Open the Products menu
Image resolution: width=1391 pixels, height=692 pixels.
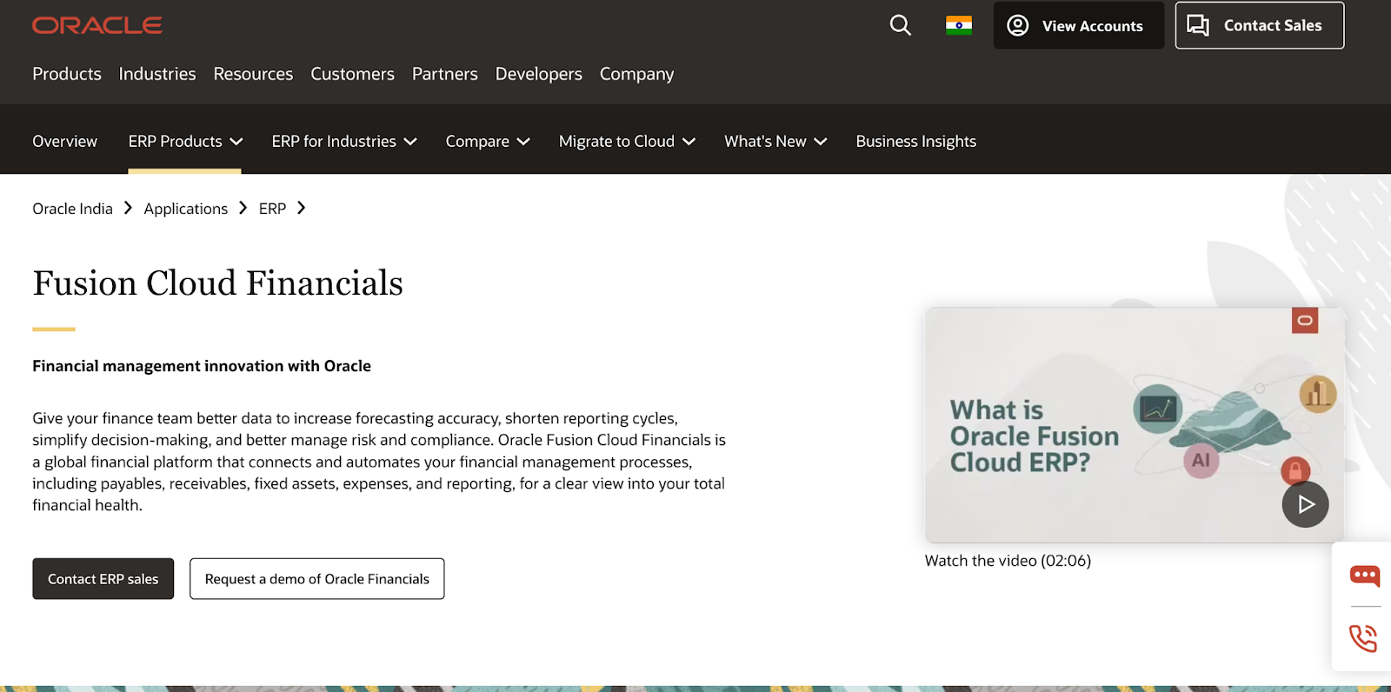coord(67,74)
